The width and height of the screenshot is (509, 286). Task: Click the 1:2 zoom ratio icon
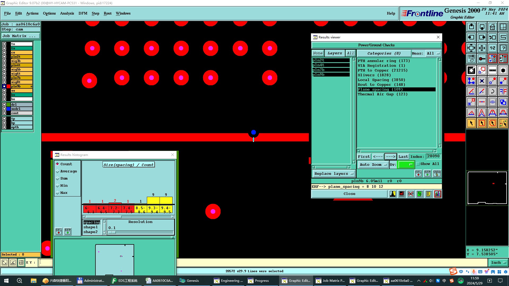click(x=492, y=48)
